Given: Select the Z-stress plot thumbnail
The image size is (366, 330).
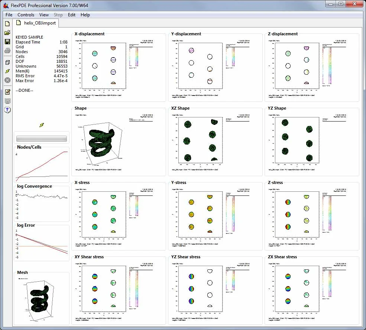Looking at the screenshot, I should (x=312, y=216).
